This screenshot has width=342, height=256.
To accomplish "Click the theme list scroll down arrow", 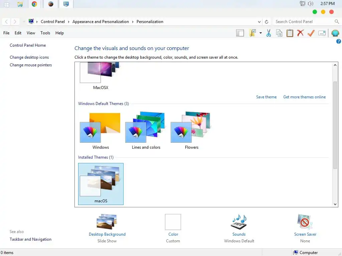I will point(335,204).
